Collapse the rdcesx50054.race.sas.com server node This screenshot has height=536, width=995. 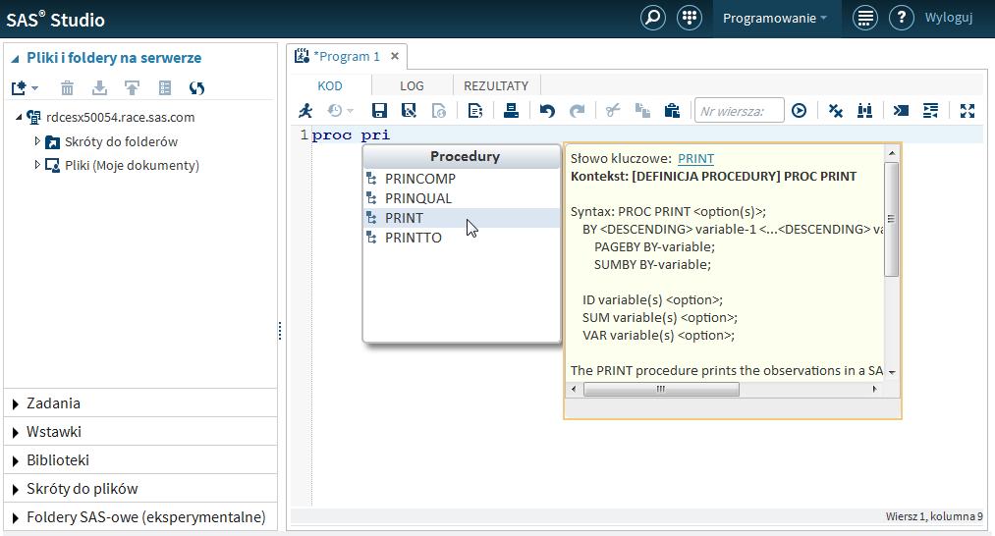[19, 117]
